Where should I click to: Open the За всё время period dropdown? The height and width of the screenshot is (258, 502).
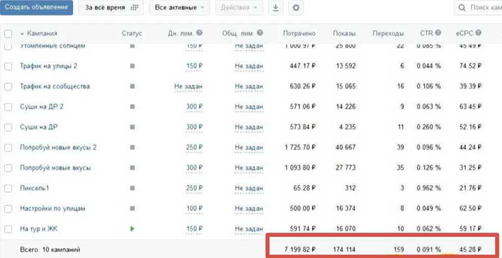pyautogui.click(x=110, y=8)
